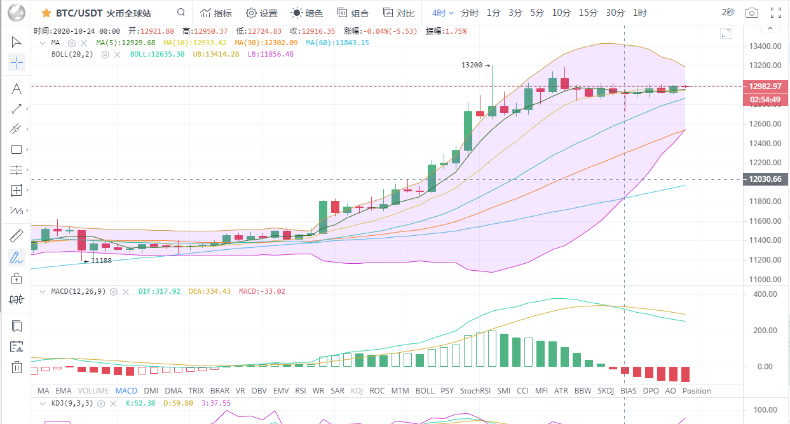Click the search magnifier next to BTC/USDT
The image size is (790, 424).
(181, 13)
